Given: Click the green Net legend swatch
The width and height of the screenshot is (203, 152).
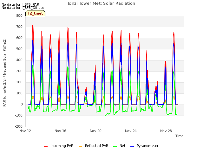Looking at the screenshot, I should (x=115, y=146).
